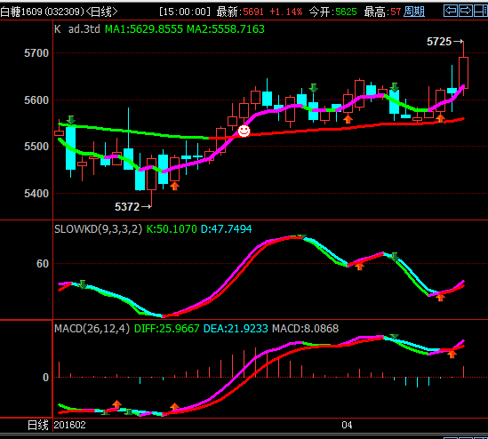Viewport: 488px width, 439px height.
Task: Click the D:47.7494 value
Action: coord(227,229)
